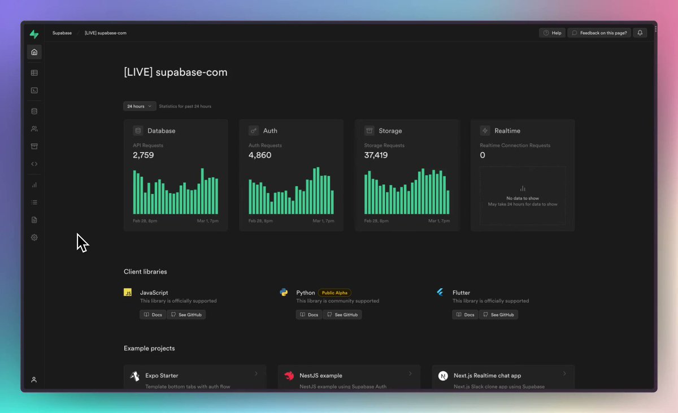
Task: Click the 4,860 auth requests value
Action: [260, 155]
